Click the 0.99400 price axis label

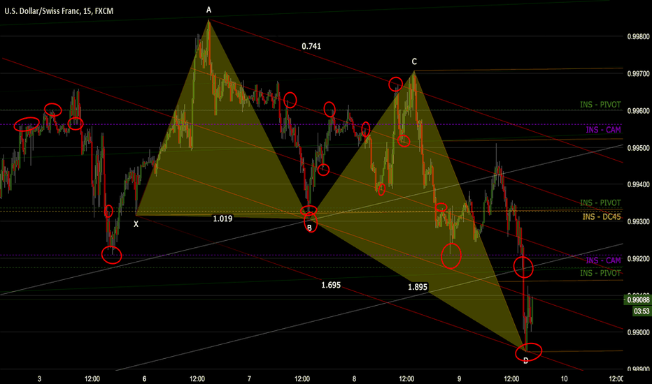pyautogui.click(x=638, y=184)
